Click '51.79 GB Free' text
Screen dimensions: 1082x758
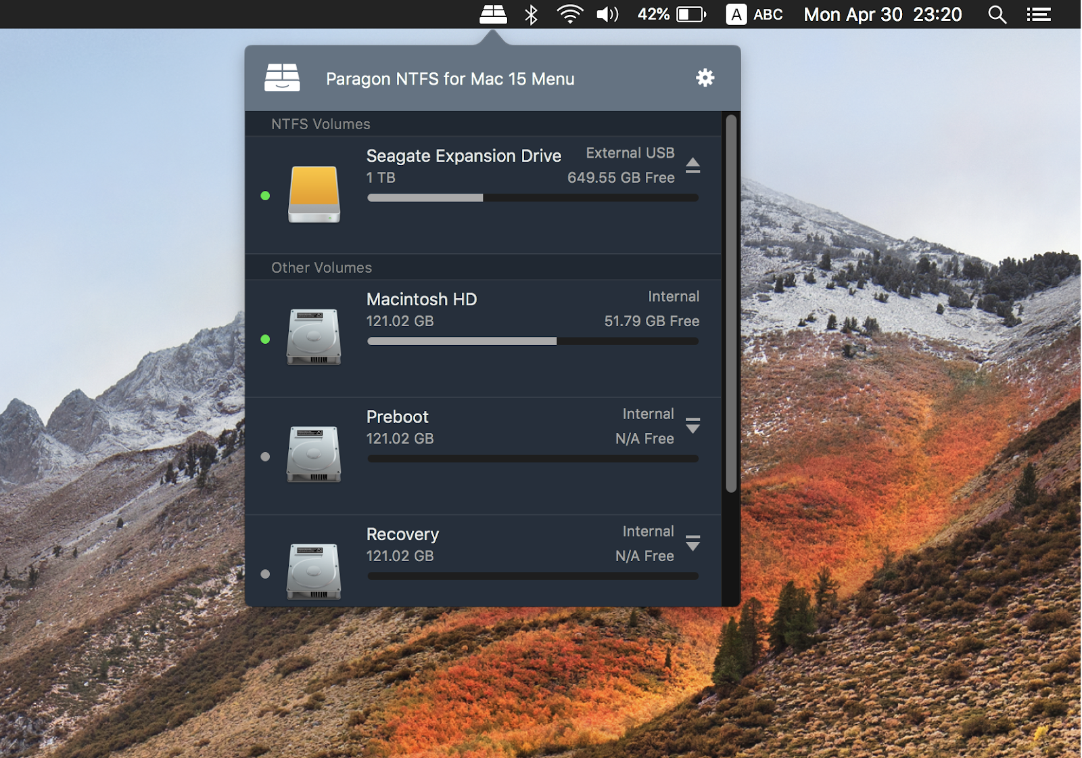click(652, 321)
